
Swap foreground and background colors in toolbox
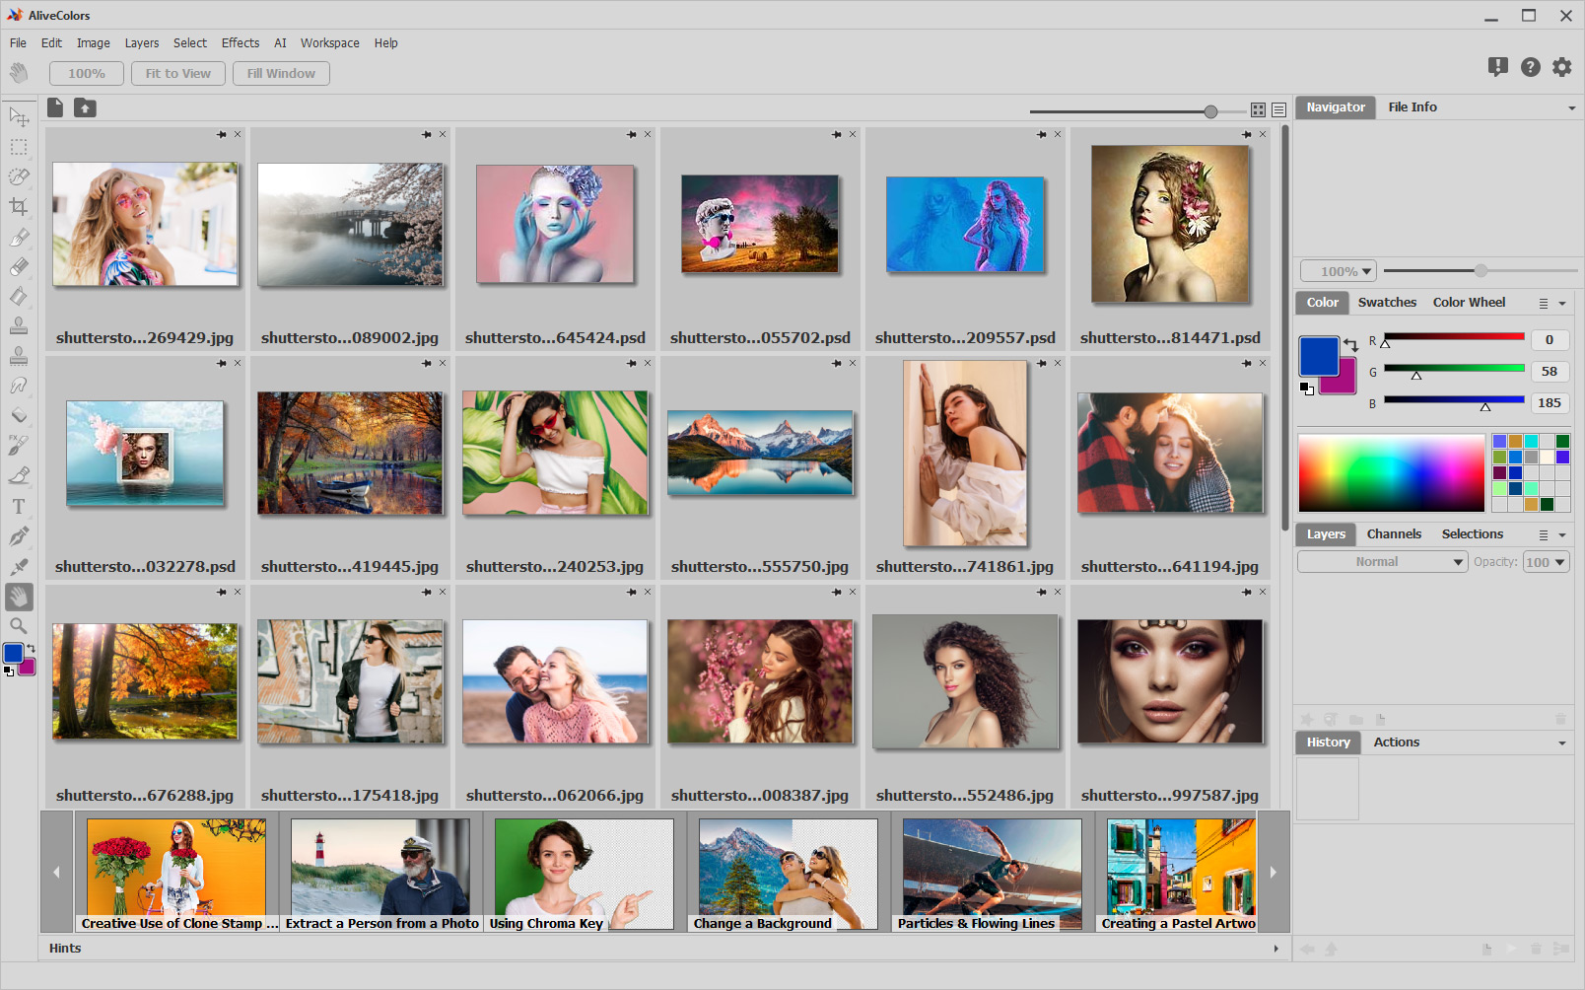coord(31,648)
